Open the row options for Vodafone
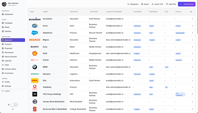This screenshot has width=198, height=113. 192,87
